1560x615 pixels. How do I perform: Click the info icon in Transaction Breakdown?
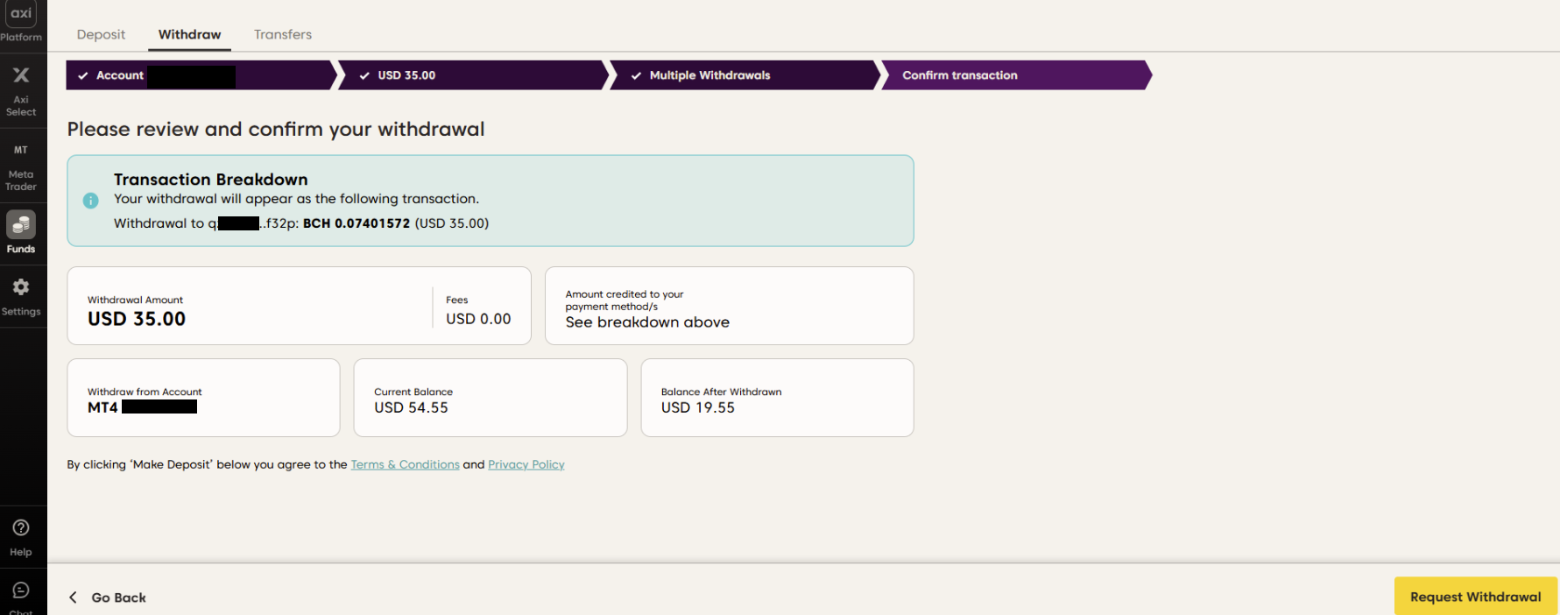(90, 201)
